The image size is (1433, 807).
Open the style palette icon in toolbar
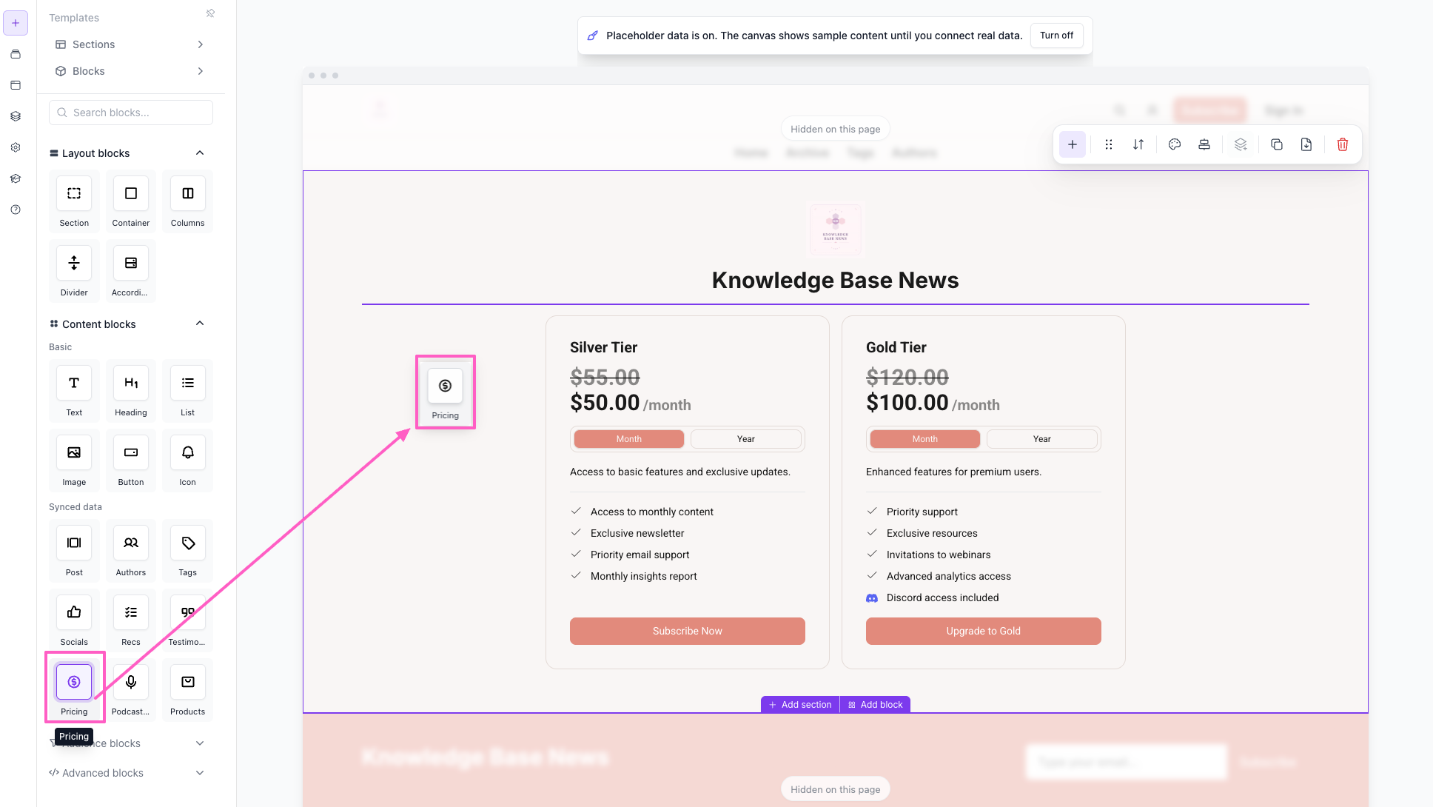tap(1174, 144)
